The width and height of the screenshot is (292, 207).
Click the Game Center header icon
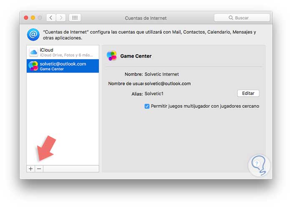pos(111,56)
